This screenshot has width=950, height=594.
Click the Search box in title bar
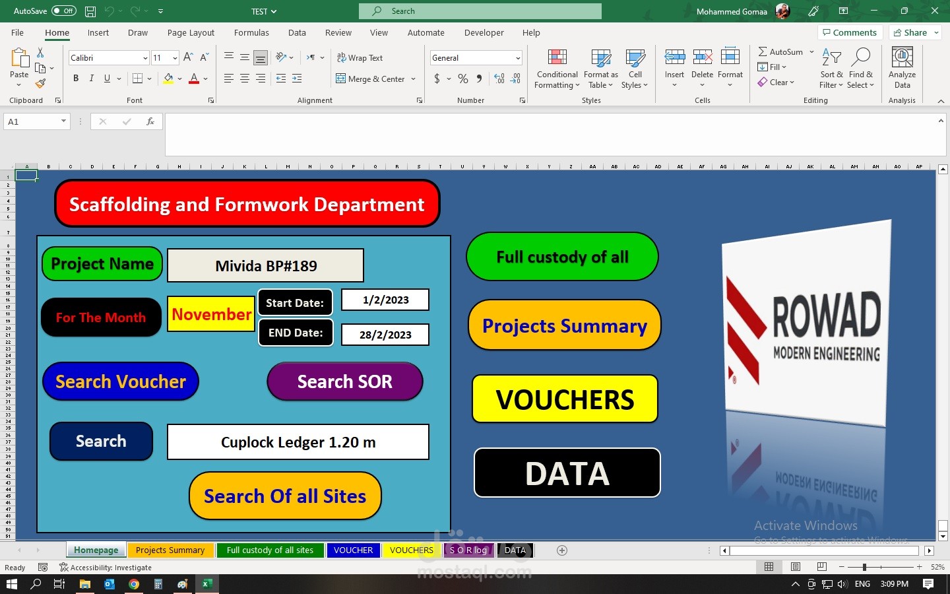click(x=480, y=11)
